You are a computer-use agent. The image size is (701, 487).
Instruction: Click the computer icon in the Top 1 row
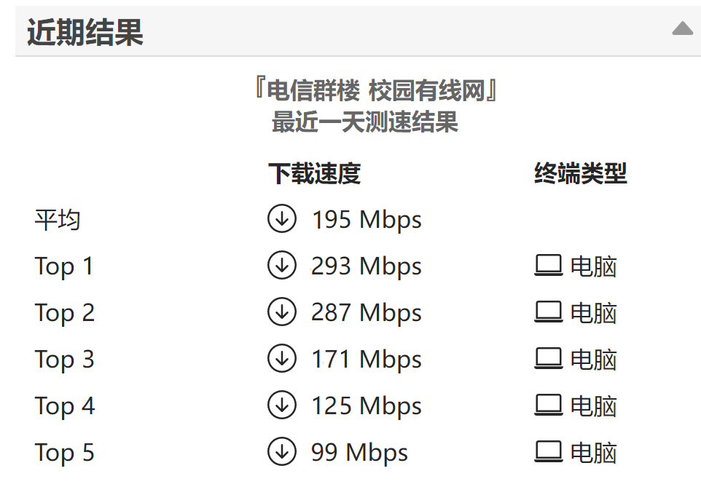click(x=549, y=266)
